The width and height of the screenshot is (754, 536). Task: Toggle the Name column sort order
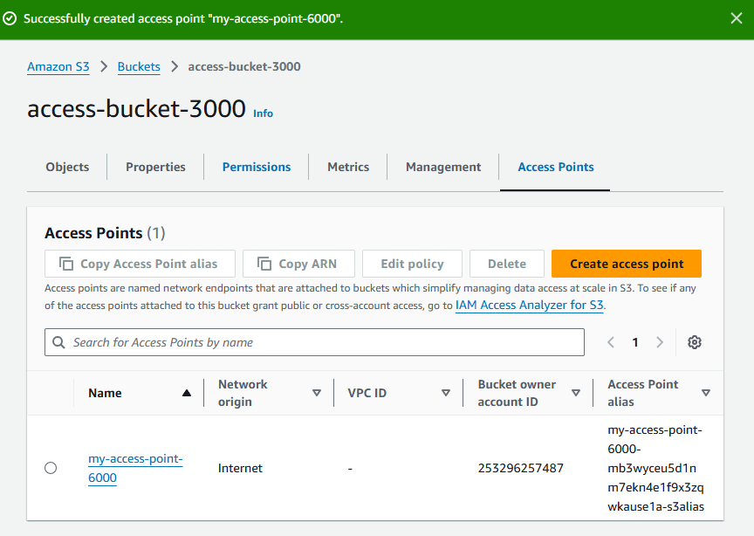(x=187, y=393)
